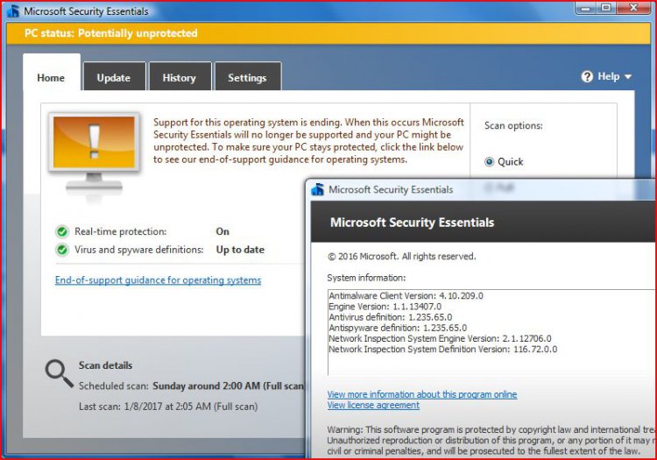Viewport: 657px width, 460px height.
Task: Open End-of-support guidance for operating systems link
Action: pos(158,280)
